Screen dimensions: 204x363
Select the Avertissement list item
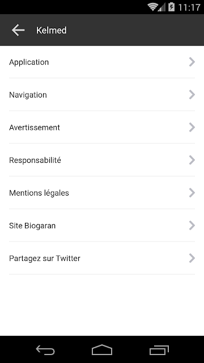pos(102,127)
